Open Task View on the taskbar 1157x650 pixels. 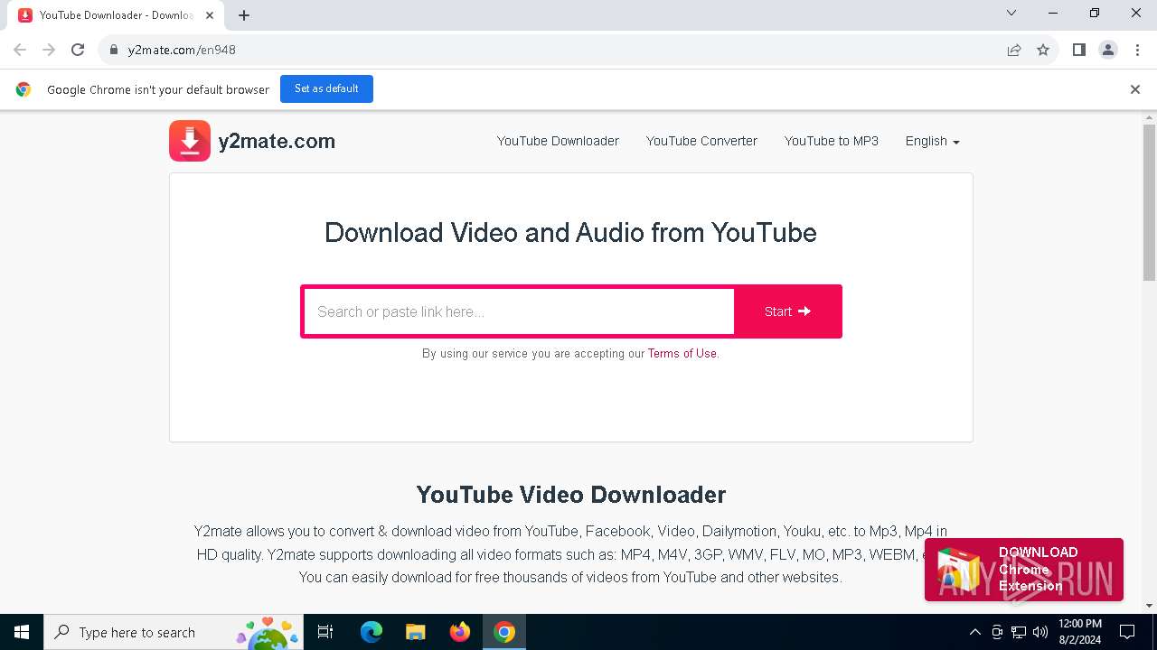pyautogui.click(x=325, y=632)
